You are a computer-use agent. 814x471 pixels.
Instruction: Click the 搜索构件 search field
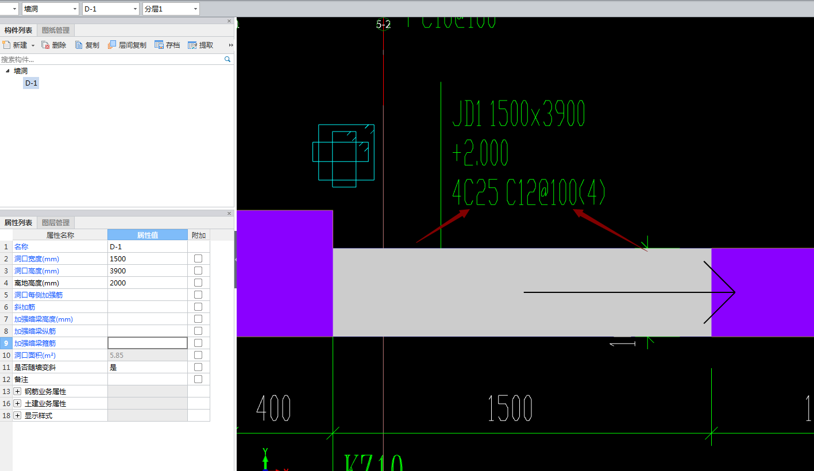pos(109,59)
